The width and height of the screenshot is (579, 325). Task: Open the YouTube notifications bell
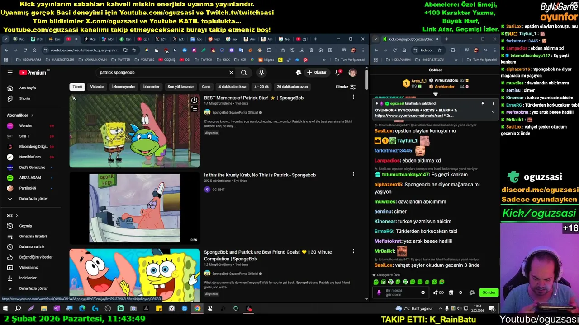pos(338,73)
